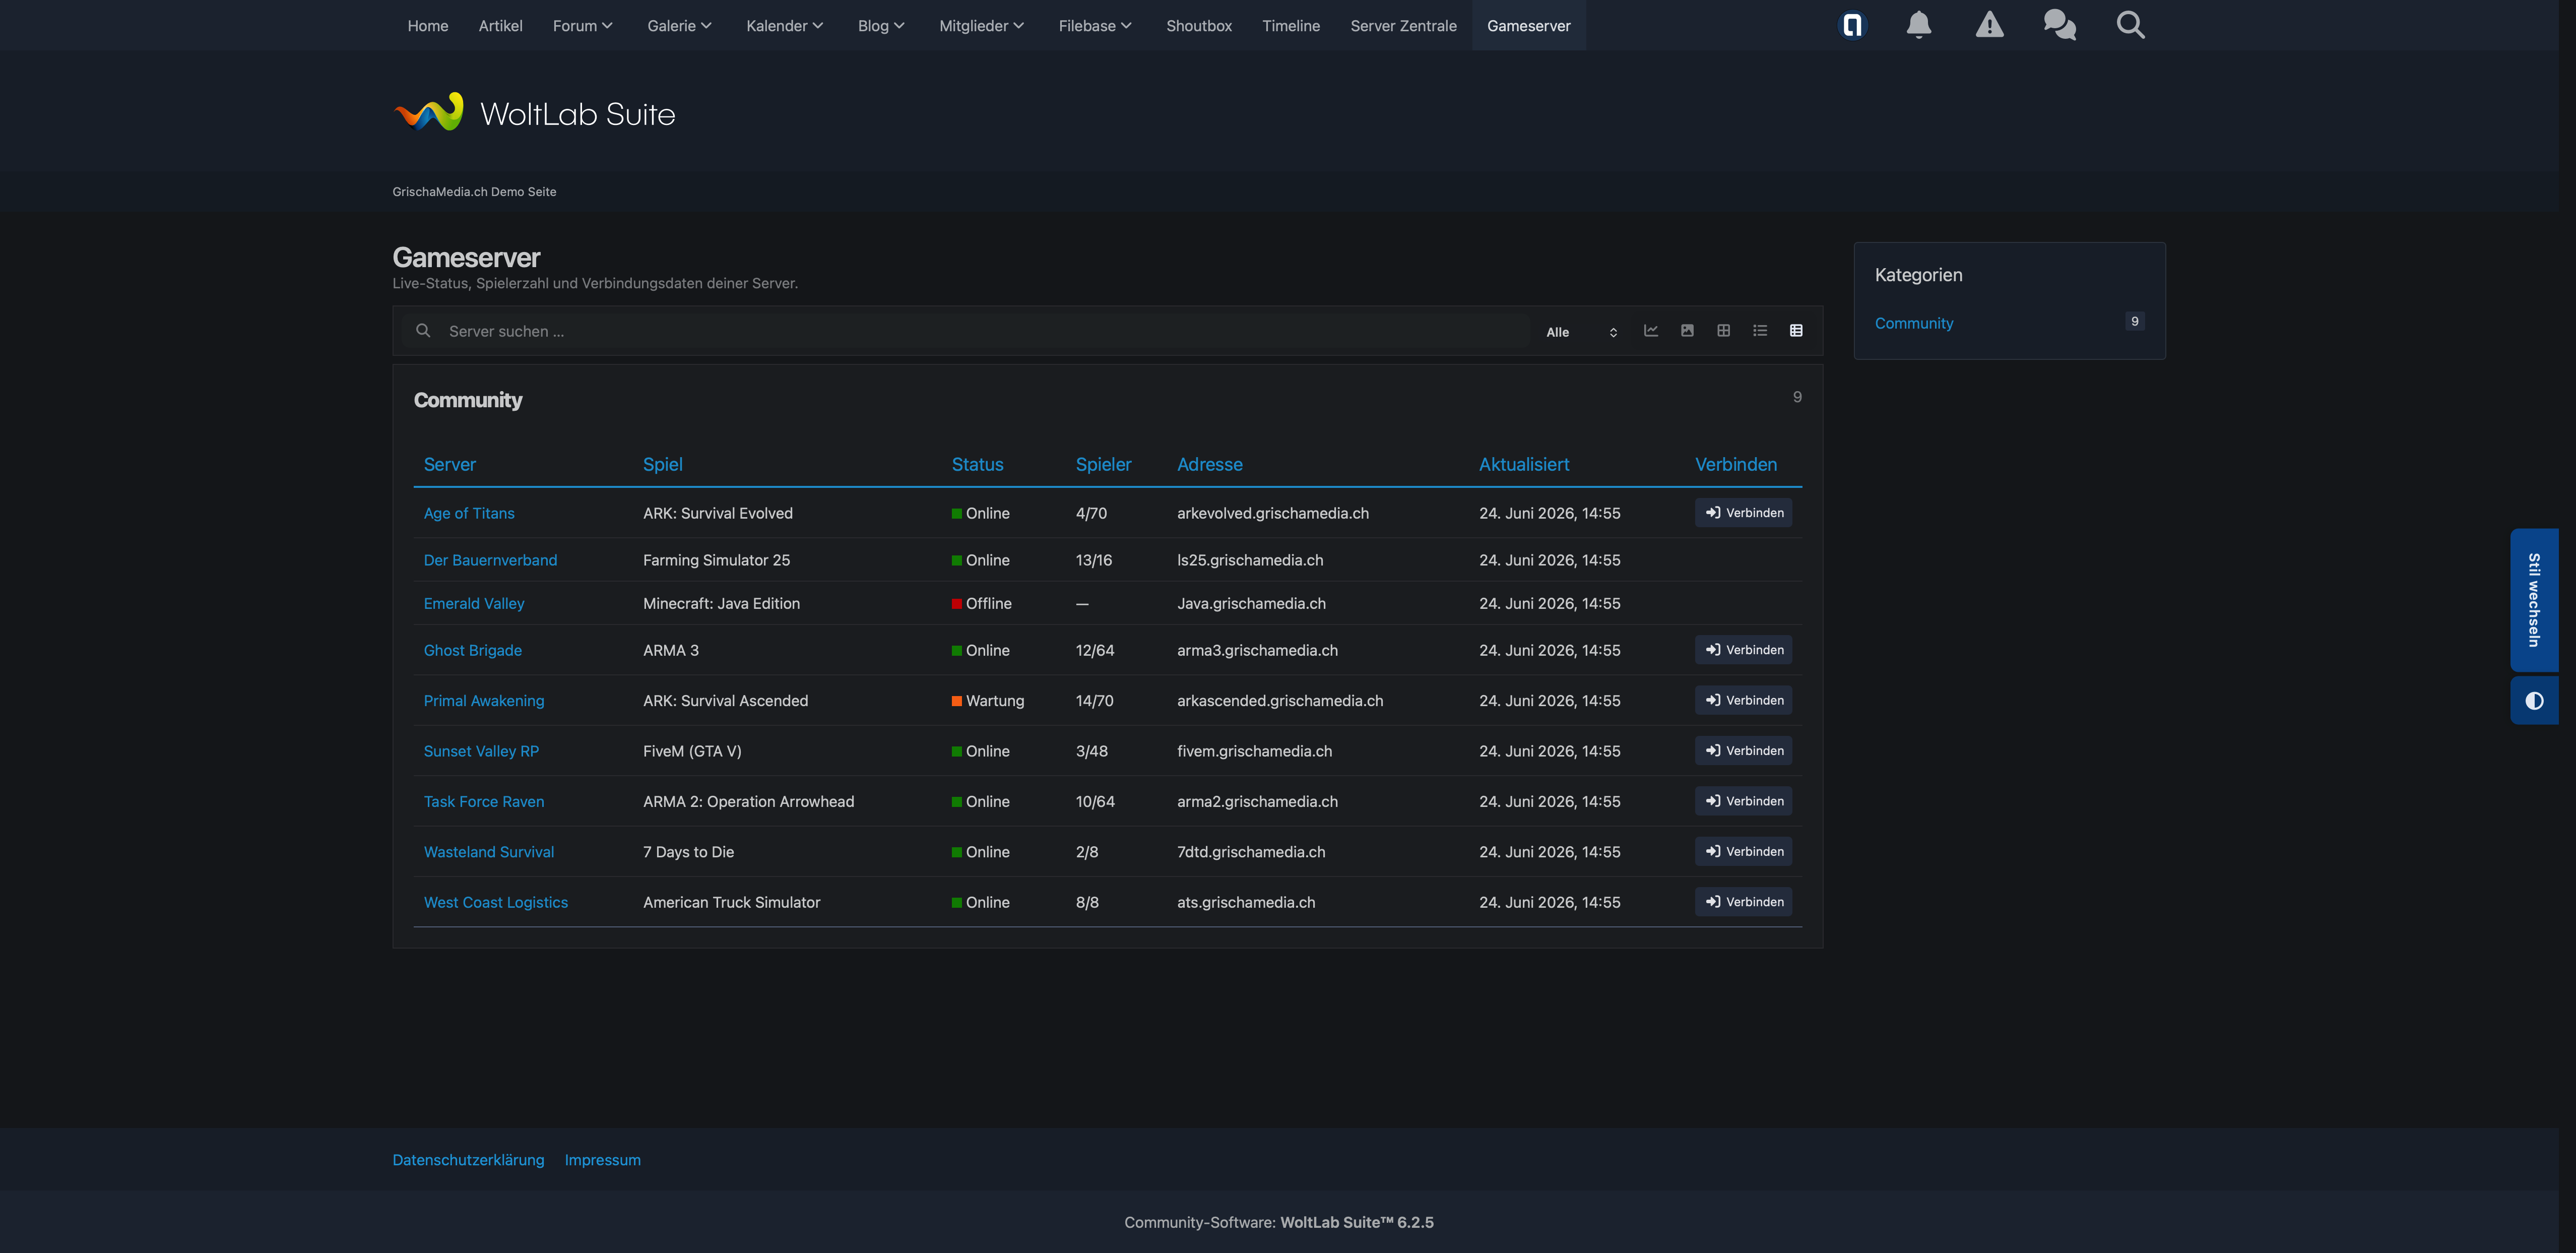This screenshot has height=1253, width=2576.
Task: Open the Wasteland Survival server link
Action: [x=489, y=852]
